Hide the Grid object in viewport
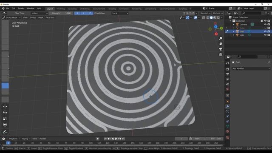272x153 pixels. [x=265, y=31]
